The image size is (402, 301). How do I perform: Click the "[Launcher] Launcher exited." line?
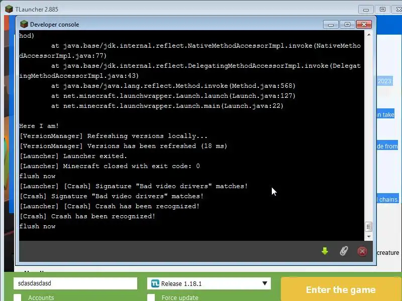[73, 156]
